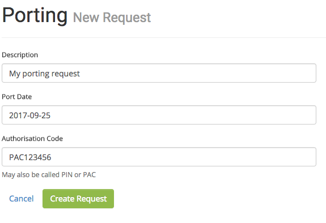
Task: Click the 2017-09-25 date value
Action: click(29, 115)
